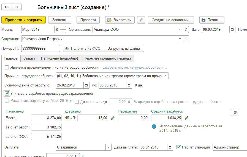Toggle the Доплачивать до checkbox
The height and width of the screenshot is (157, 247).
77,102
